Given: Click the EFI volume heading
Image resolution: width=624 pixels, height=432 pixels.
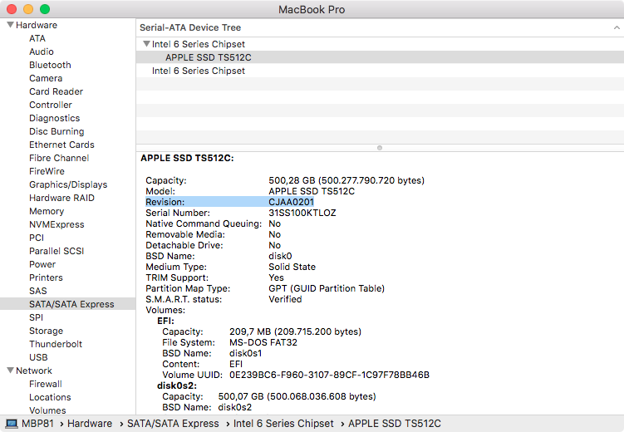Looking at the screenshot, I should coord(165,321).
